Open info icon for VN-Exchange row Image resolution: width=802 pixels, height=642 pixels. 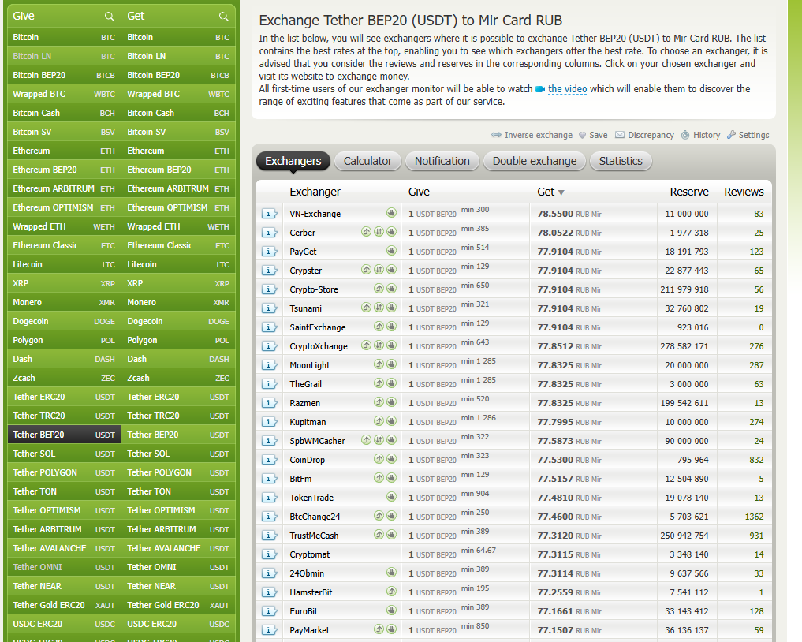pyautogui.click(x=269, y=214)
